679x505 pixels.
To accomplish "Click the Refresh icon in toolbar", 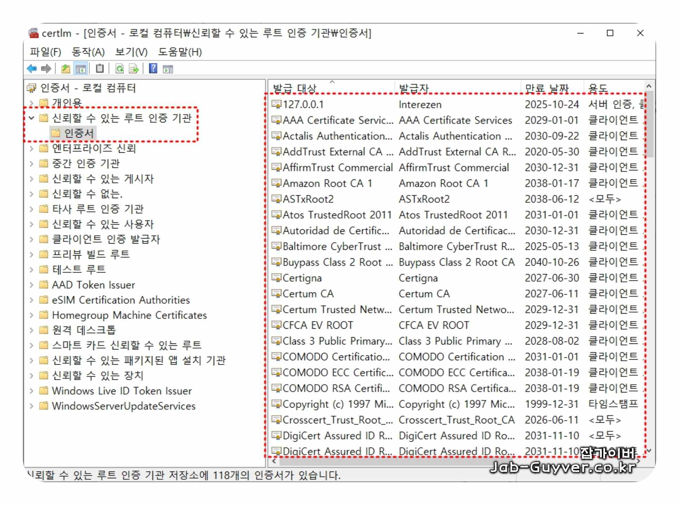I will point(120,69).
